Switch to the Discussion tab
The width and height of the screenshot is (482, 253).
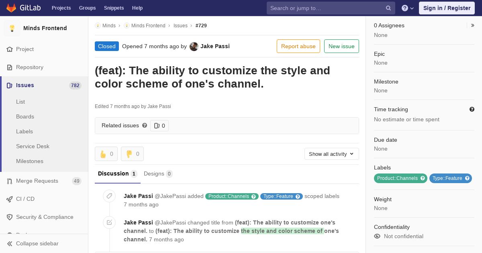click(117, 174)
